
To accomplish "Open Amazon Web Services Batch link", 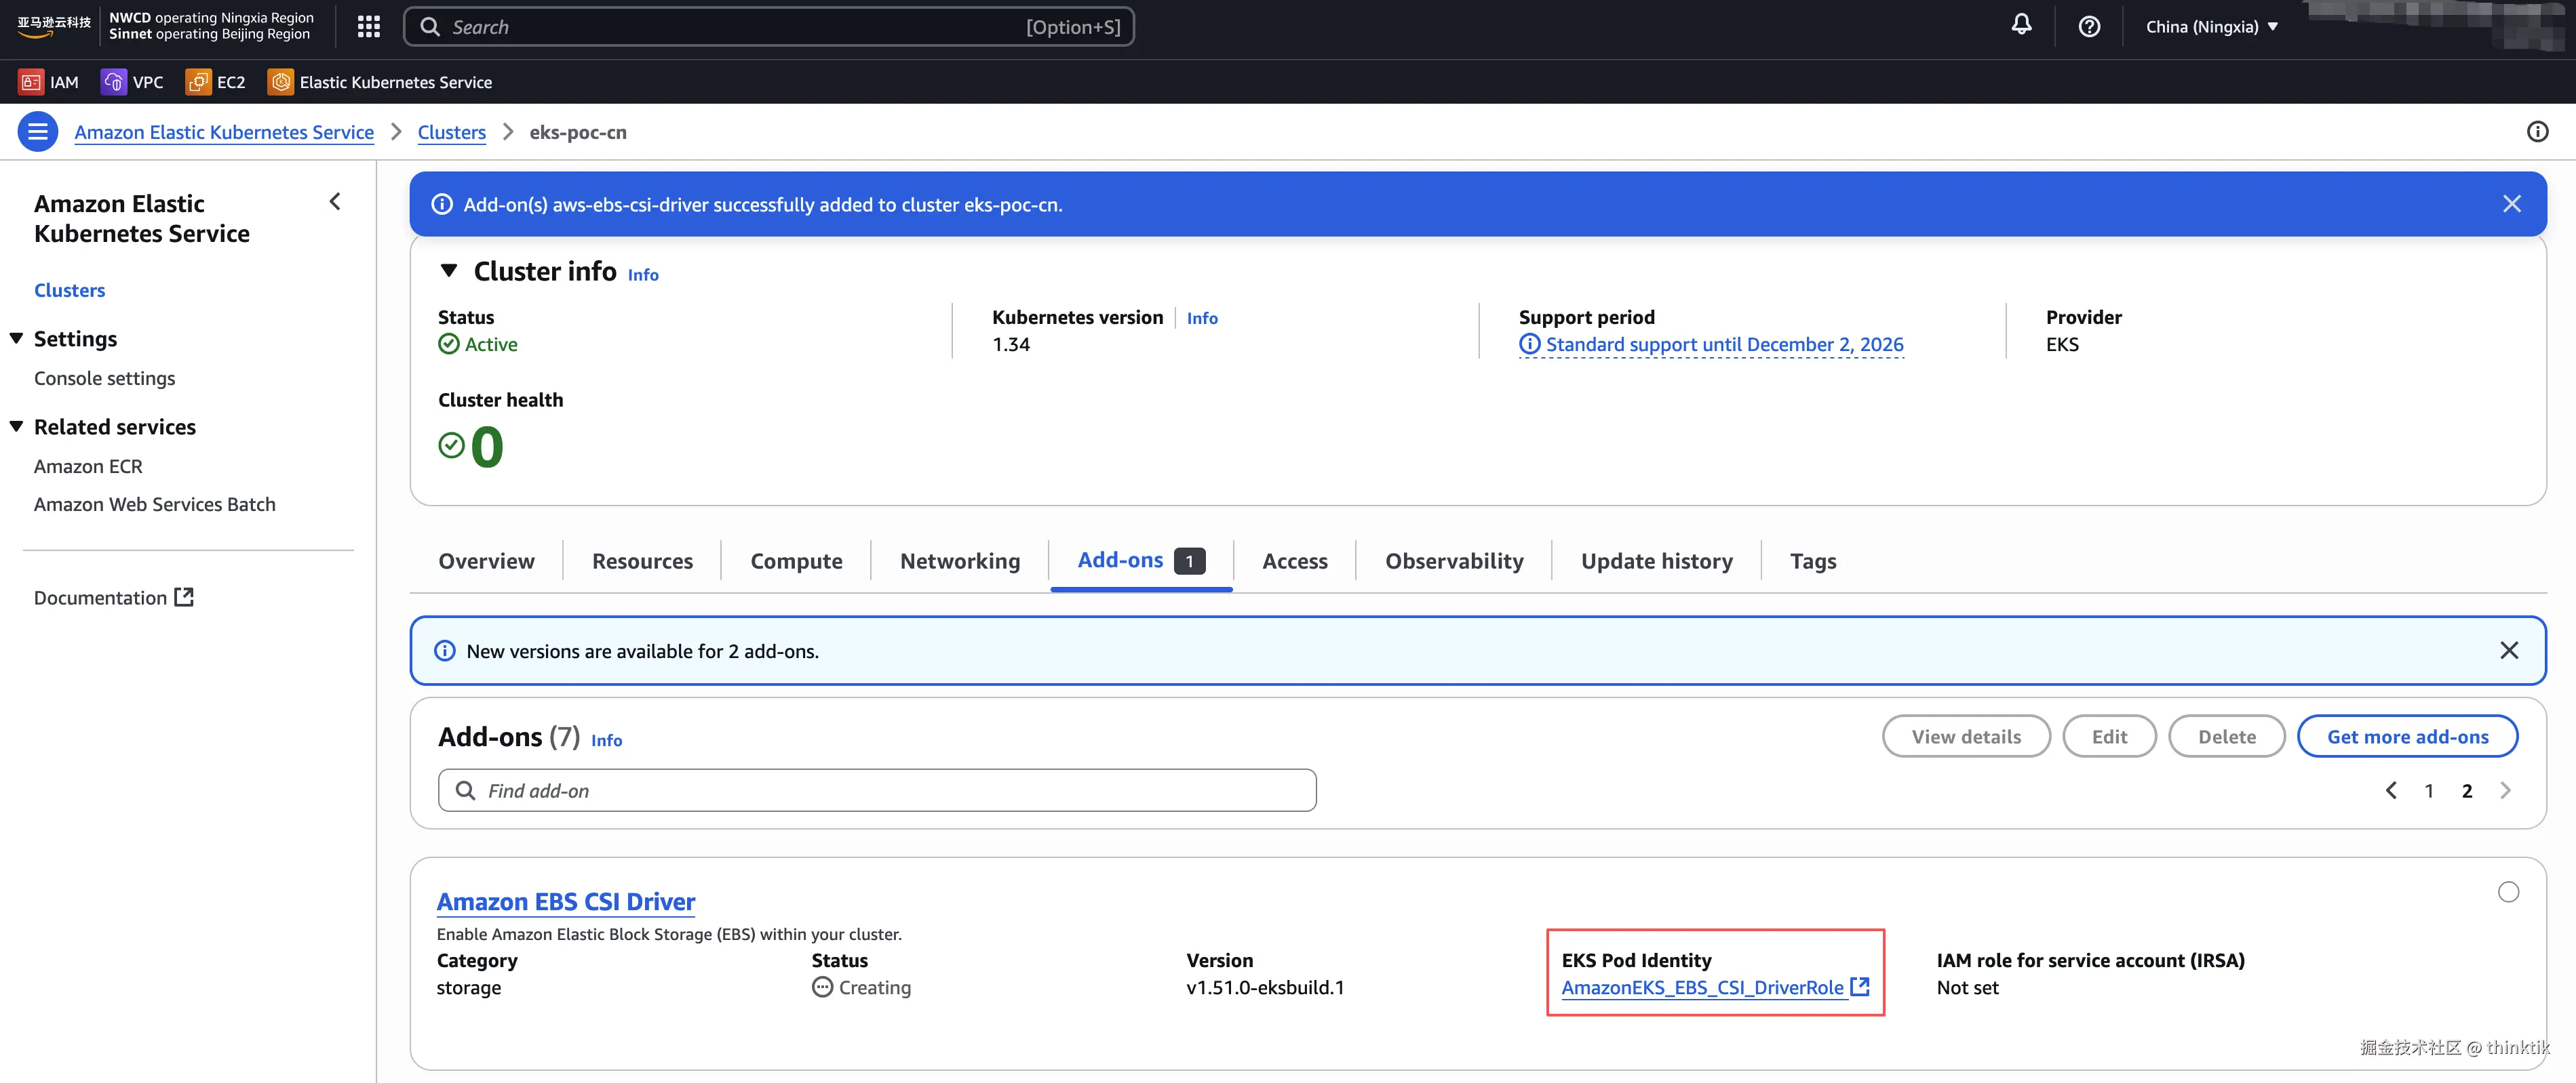I will pyautogui.click(x=155, y=504).
